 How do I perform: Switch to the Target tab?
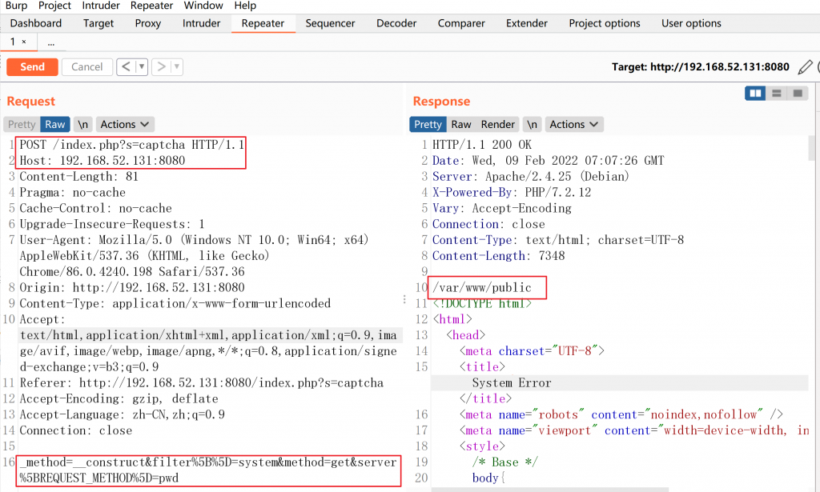98,23
